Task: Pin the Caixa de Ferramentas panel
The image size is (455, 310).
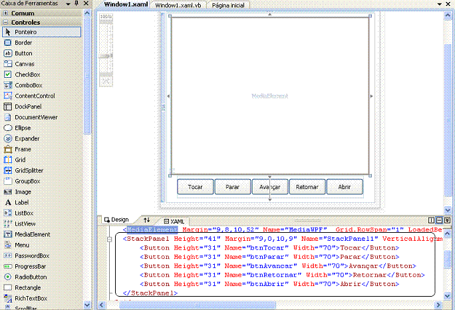Action: [x=76, y=4]
